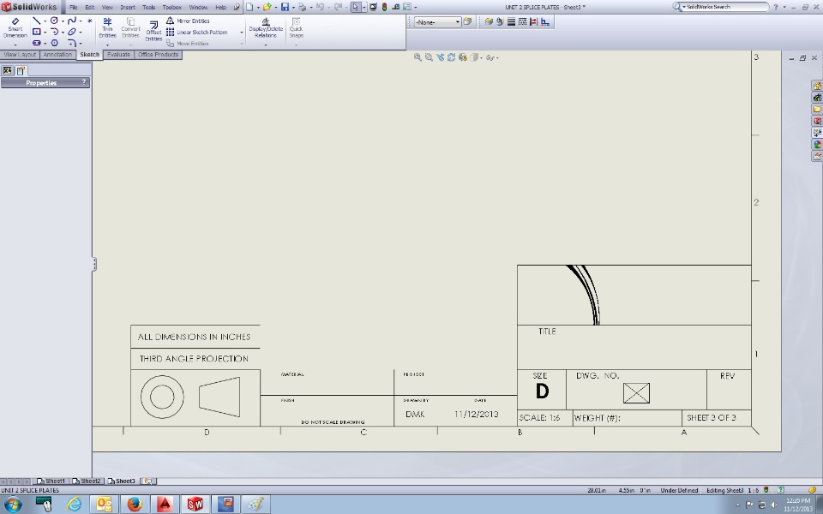This screenshot has width=823, height=514.
Task: Select the Point sketch tool
Action: pyautogui.click(x=90, y=21)
